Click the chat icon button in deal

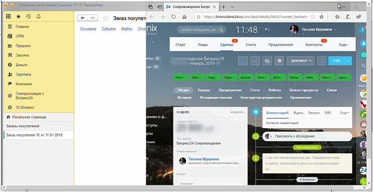pyautogui.click(x=267, y=61)
